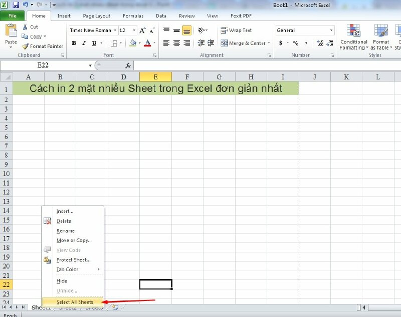Toggle Bold formatting
Screen dimensions: 401x317
pyautogui.click(x=74, y=43)
